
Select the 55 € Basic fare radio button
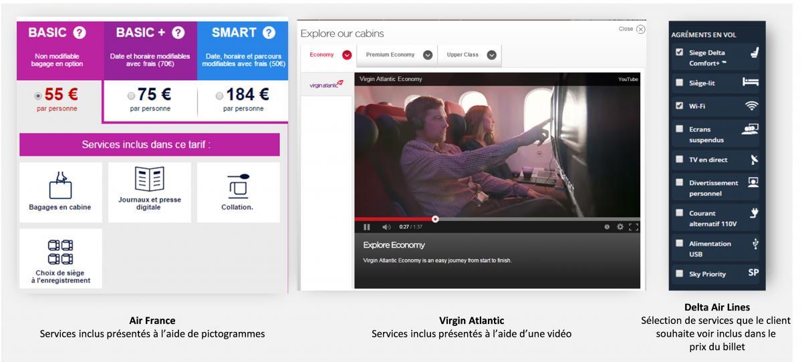pyautogui.click(x=39, y=96)
